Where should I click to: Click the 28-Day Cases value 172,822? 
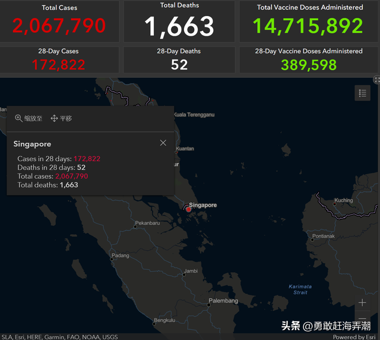(x=59, y=64)
